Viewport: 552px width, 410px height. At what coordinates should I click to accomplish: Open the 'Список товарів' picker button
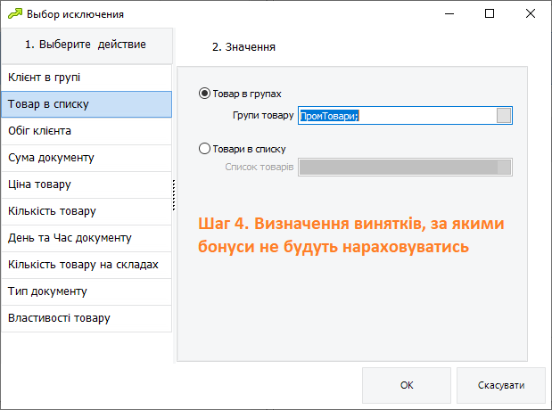click(504, 168)
